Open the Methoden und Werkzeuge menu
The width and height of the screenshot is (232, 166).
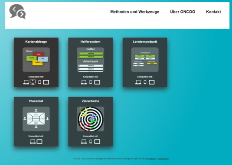134,12
